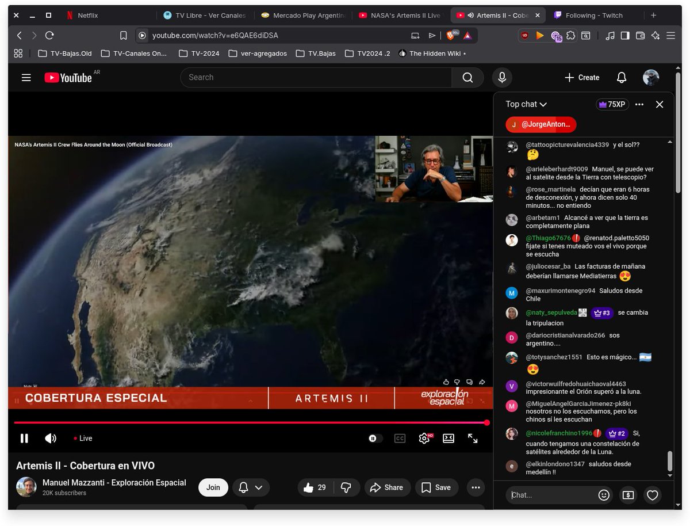Open Super Chat dollar icon
This screenshot has height=526, width=690.
click(x=628, y=495)
